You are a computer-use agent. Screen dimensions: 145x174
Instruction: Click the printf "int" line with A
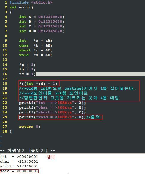tap(52, 103)
